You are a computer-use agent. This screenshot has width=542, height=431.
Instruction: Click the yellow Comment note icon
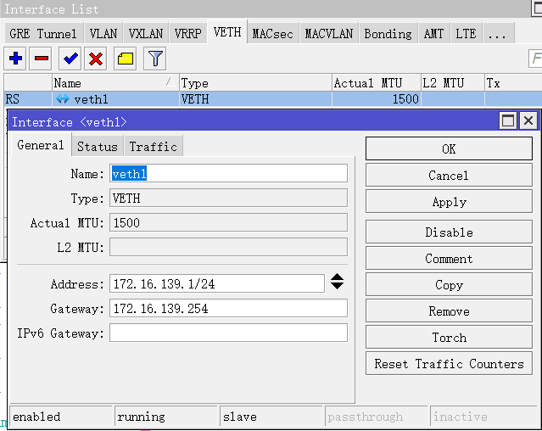tap(126, 59)
